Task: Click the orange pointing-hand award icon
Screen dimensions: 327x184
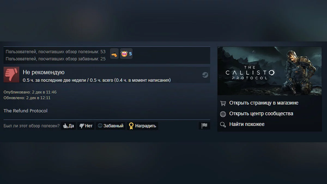Action: click(x=114, y=54)
